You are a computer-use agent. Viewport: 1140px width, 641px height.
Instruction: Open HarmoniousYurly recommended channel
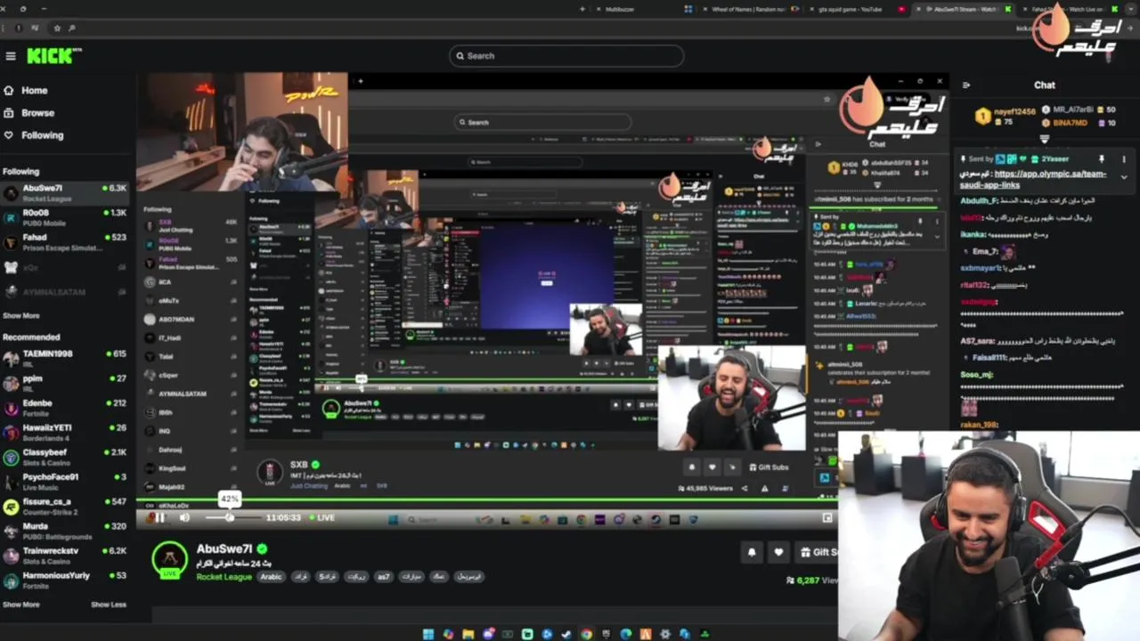coord(64,580)
